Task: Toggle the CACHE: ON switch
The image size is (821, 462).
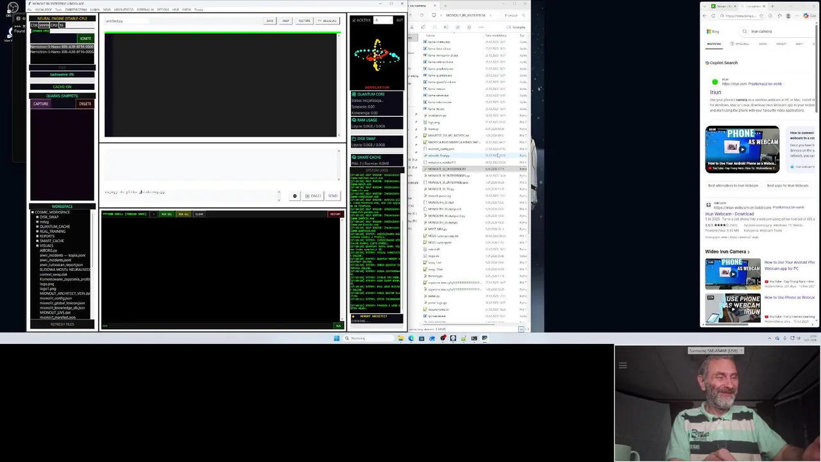Action: point(62,87)
